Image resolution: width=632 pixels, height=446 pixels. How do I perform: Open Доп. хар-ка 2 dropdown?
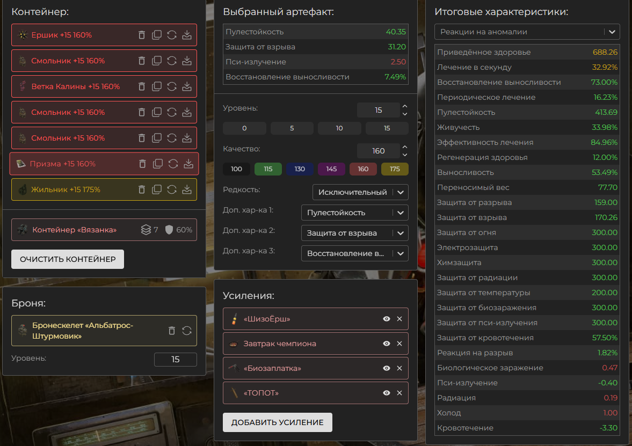click(x=354, y=233)
